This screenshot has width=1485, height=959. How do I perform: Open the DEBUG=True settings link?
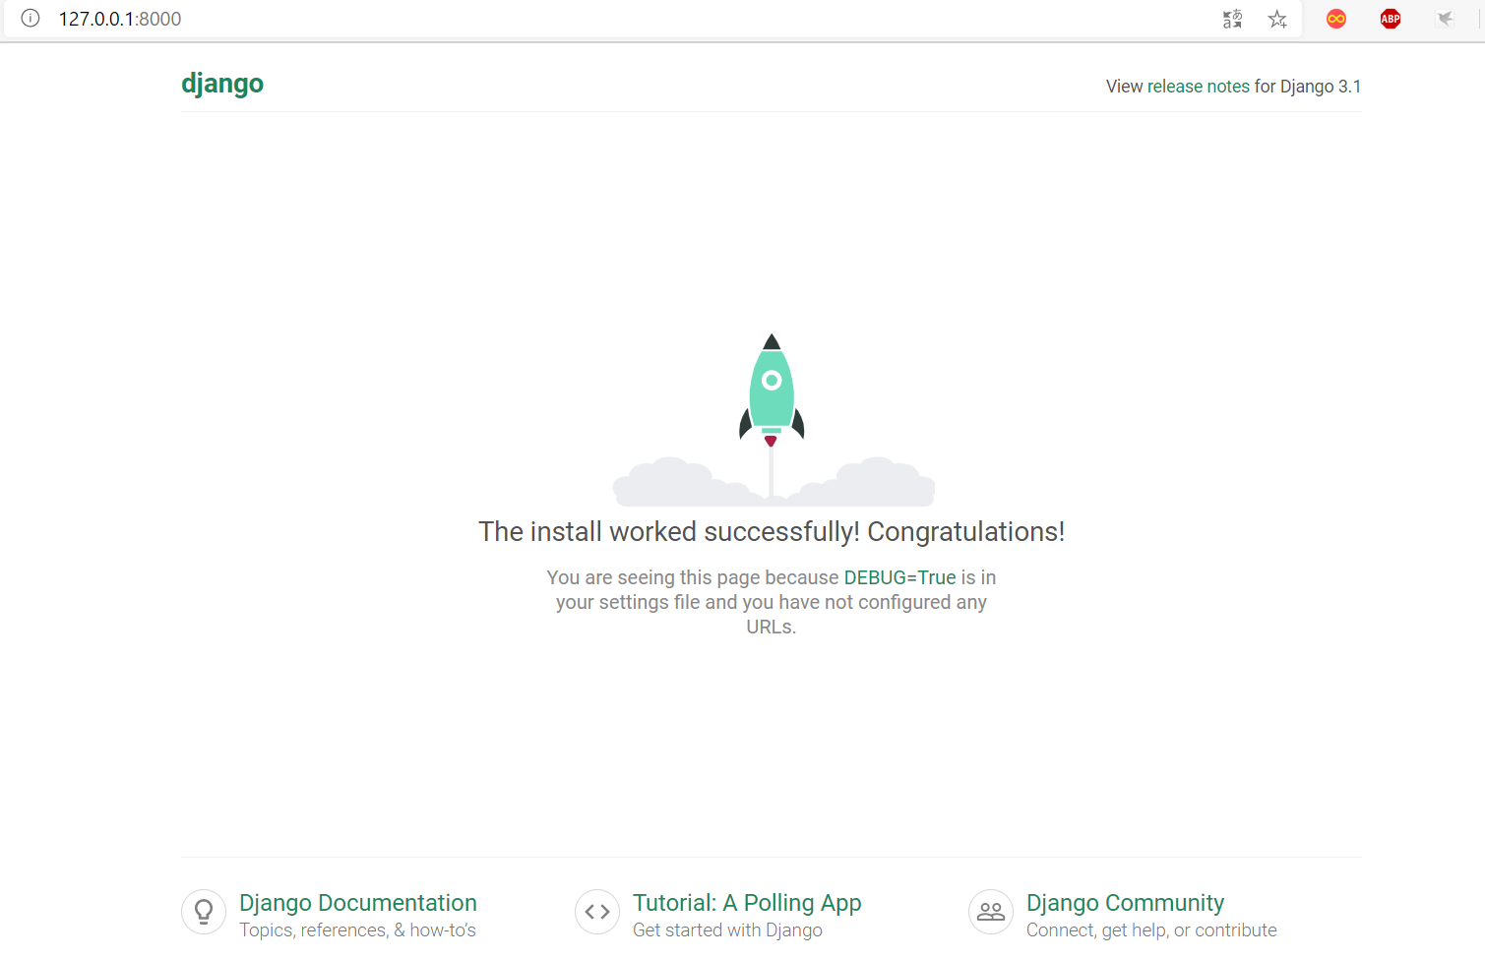tap(899, 577)
